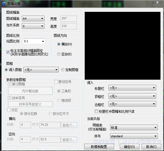Click the 竖向 自定义... button
This screenshot has height=151, width=164.
(x=69, y=140)
